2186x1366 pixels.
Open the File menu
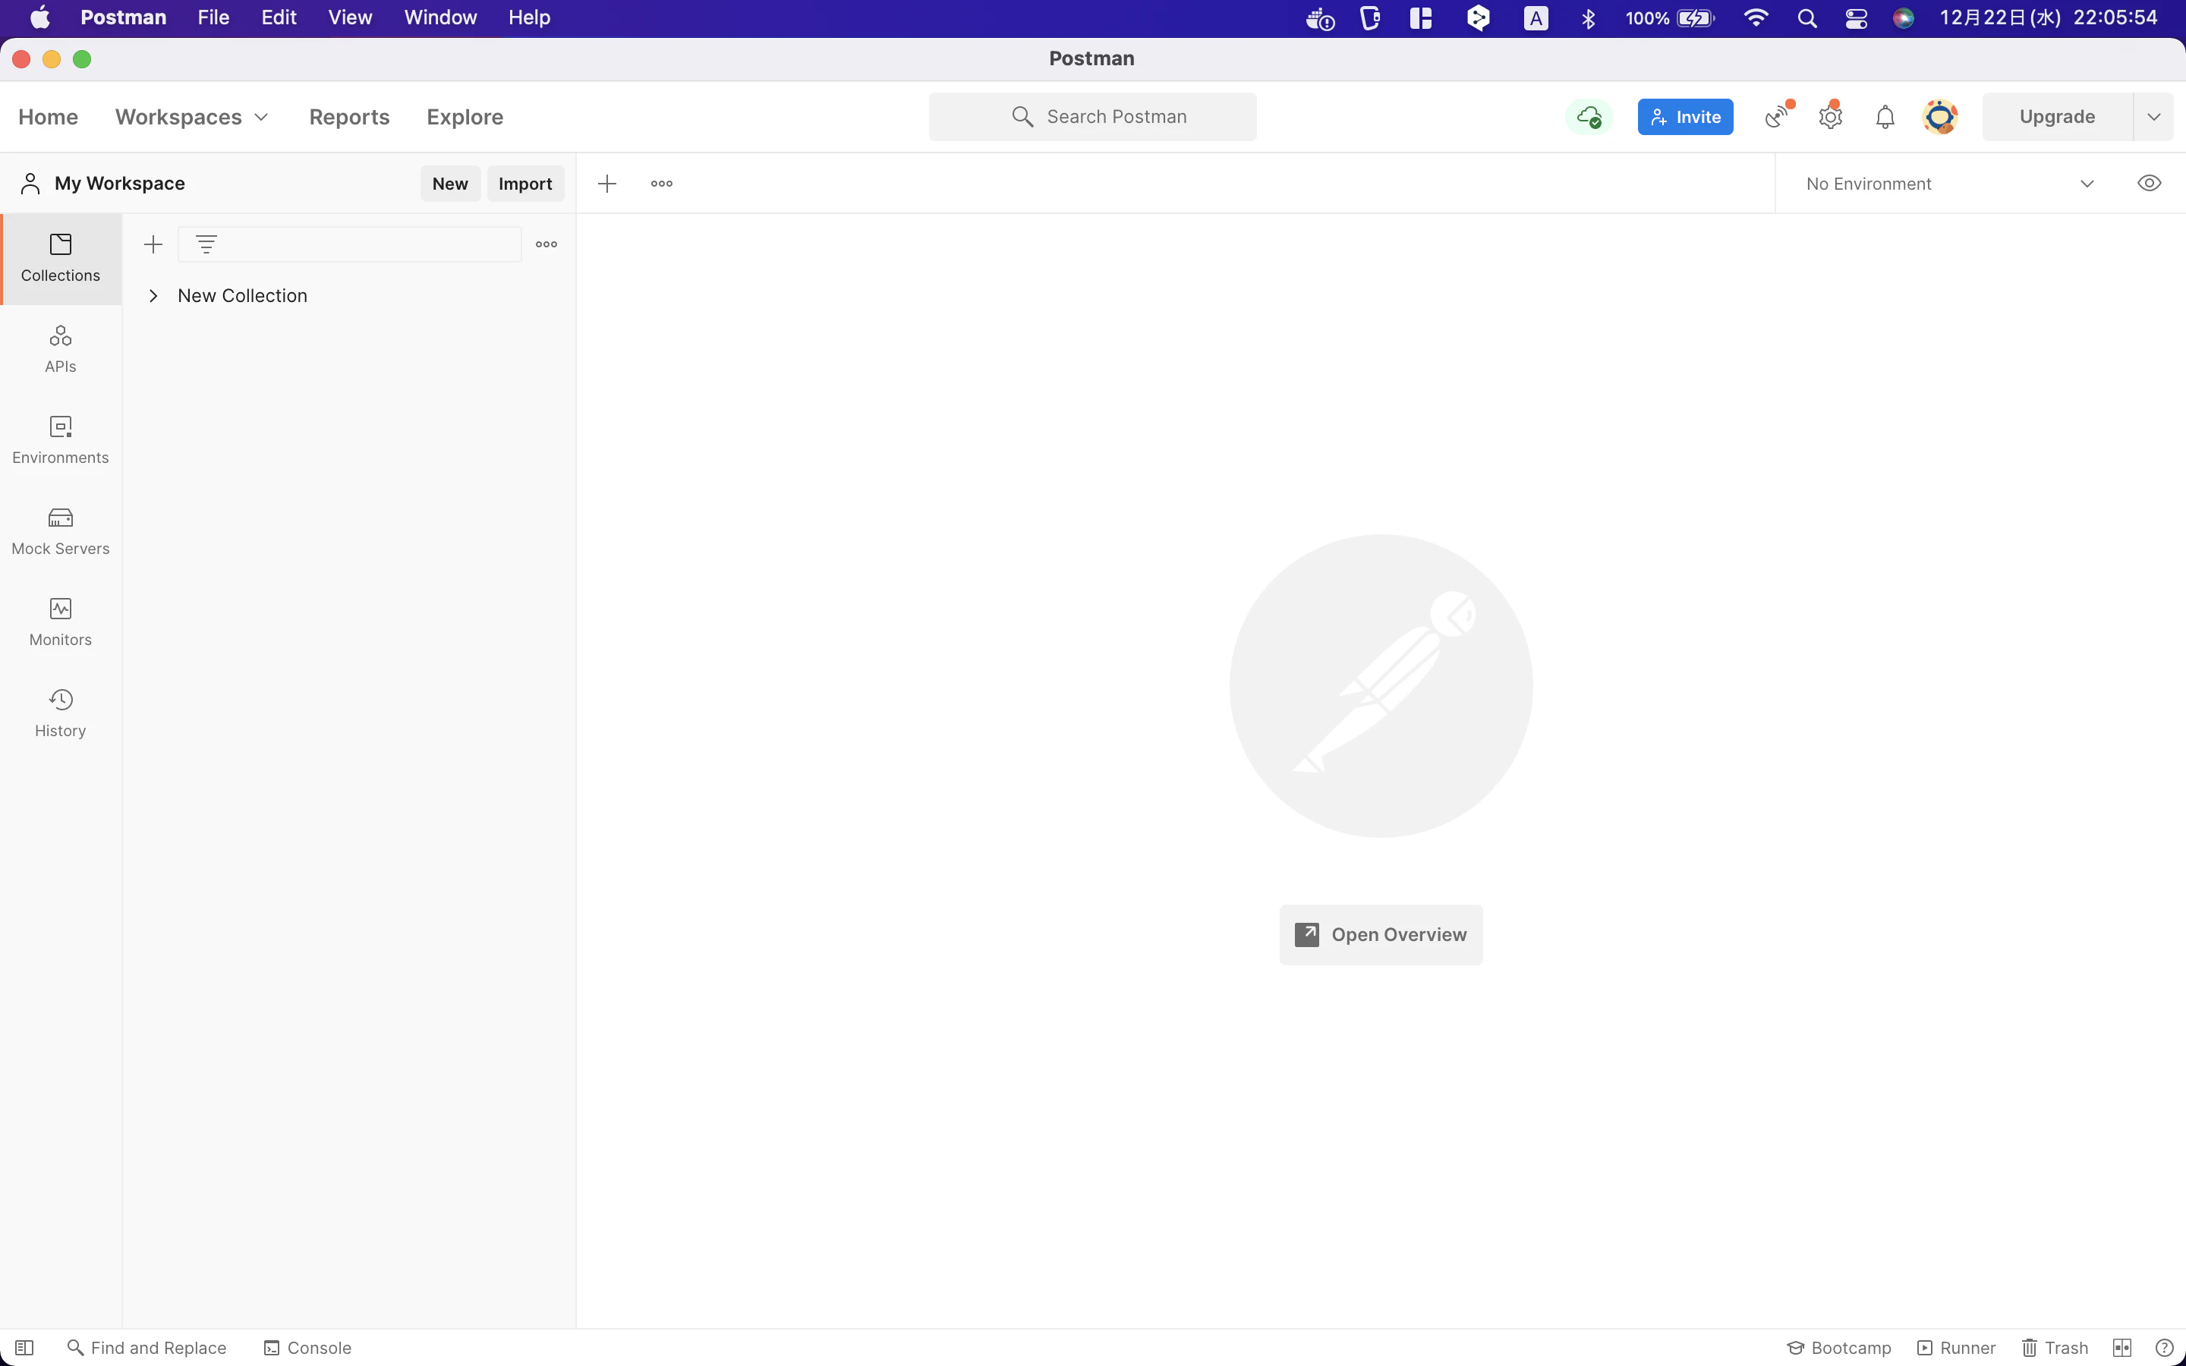click(x=213, y=18)
